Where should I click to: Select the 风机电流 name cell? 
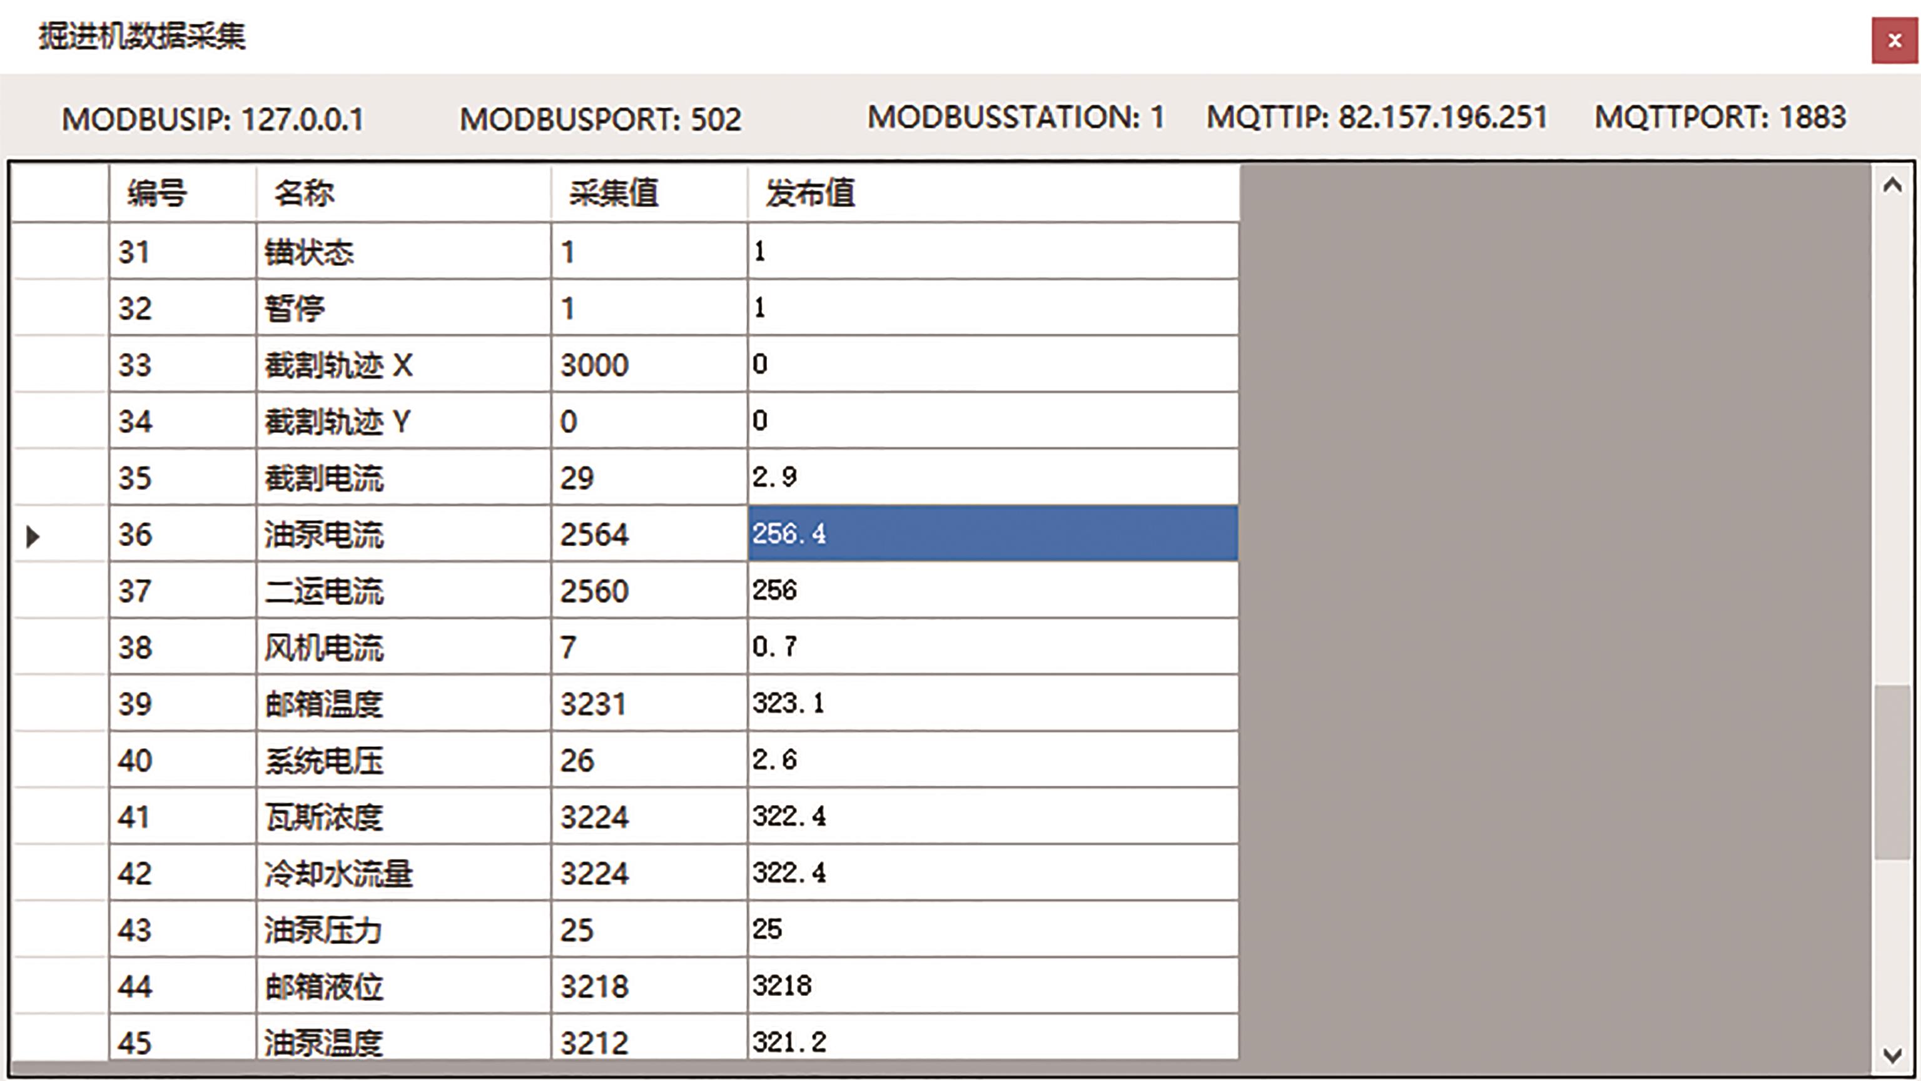(x=403, y=647)
